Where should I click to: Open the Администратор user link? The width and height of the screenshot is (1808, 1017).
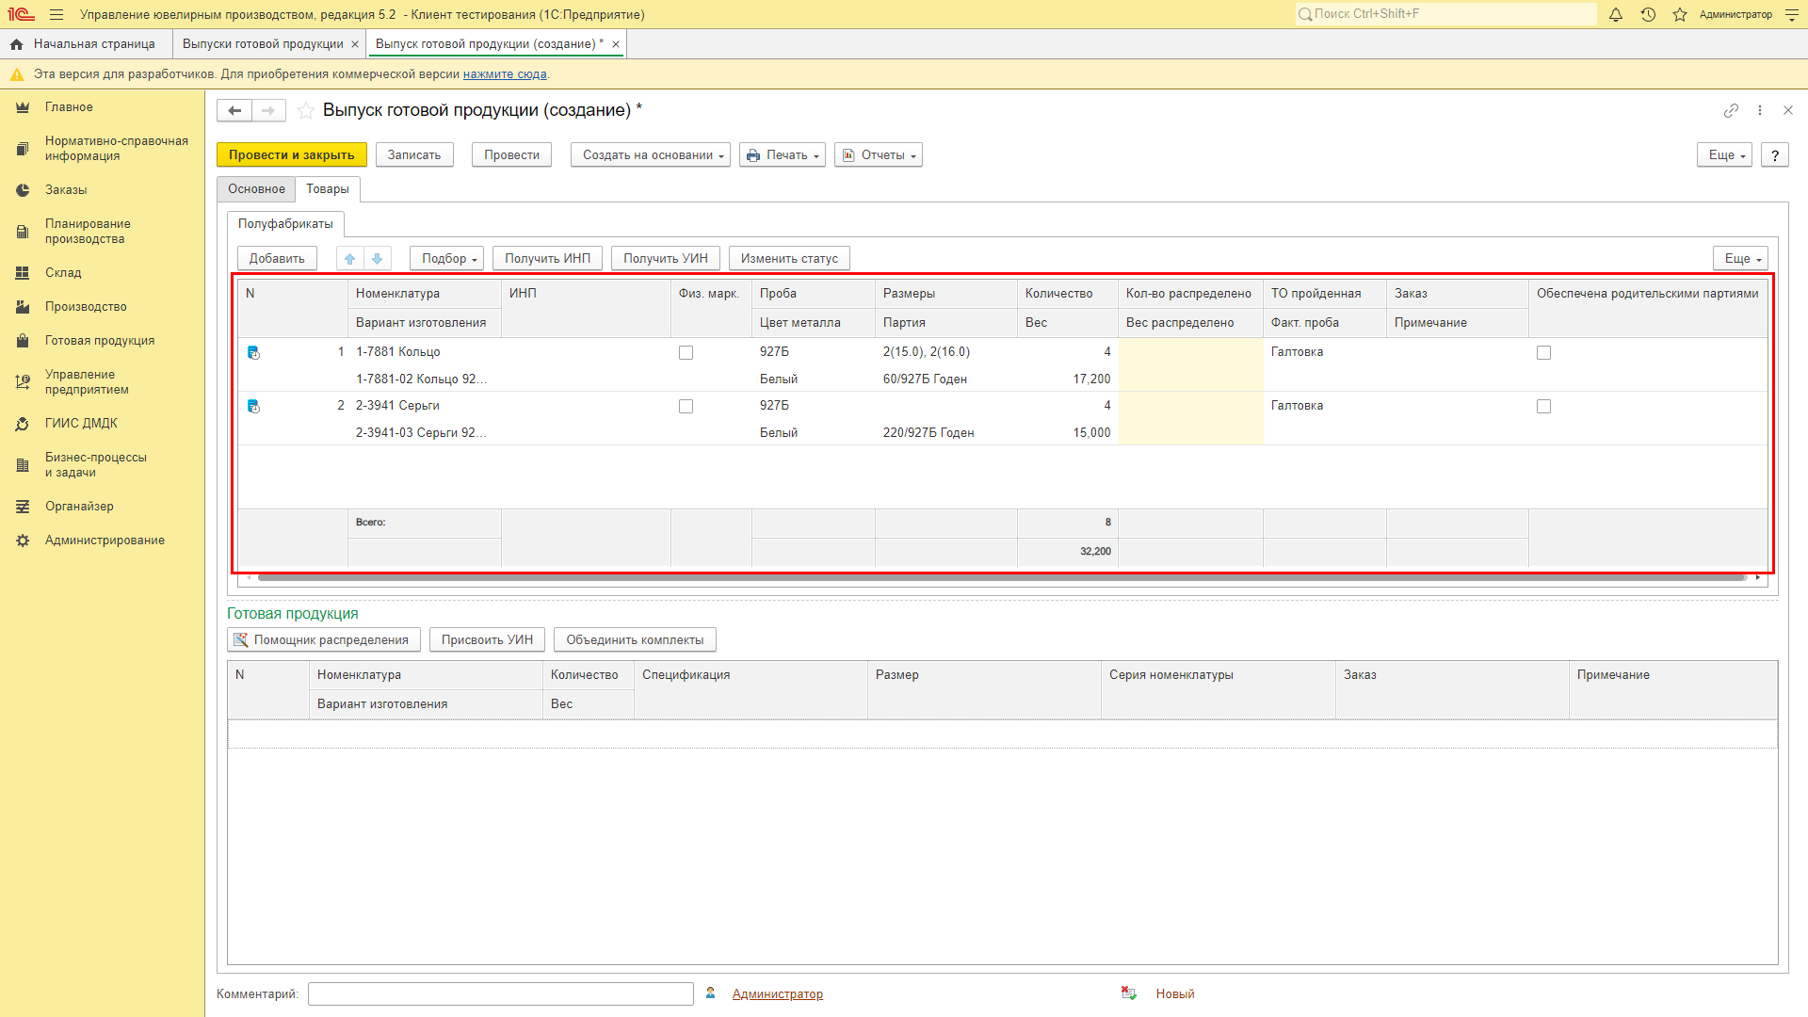pos(778,994)
